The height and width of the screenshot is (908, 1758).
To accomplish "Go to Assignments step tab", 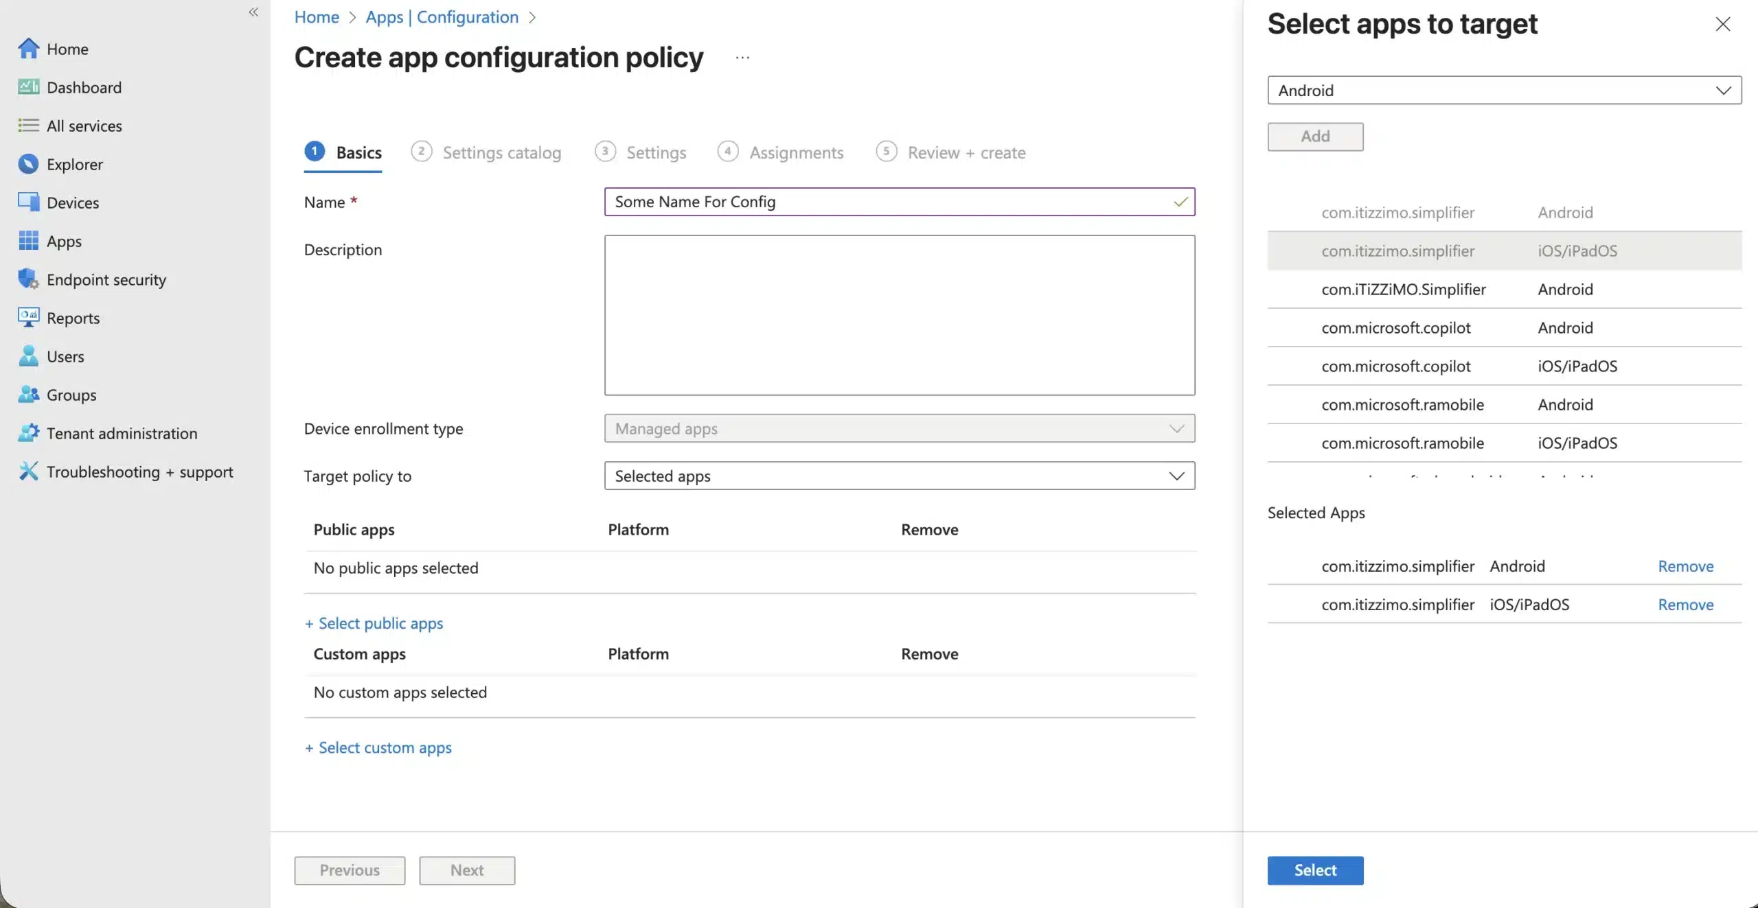I will click(x=796, y=152).
